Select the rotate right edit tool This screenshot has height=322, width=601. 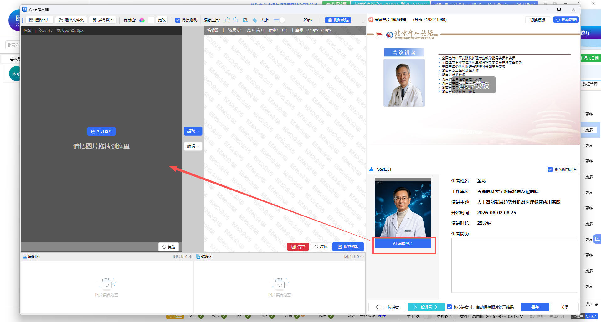pyautogui.click(x=236, y=20)
